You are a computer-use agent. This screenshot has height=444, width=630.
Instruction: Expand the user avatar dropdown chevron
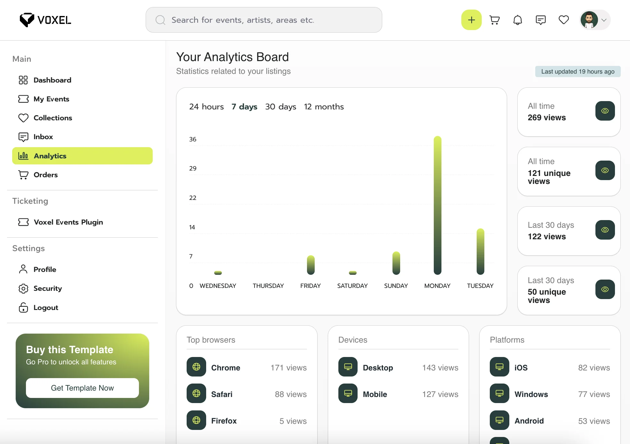[604, 20]
